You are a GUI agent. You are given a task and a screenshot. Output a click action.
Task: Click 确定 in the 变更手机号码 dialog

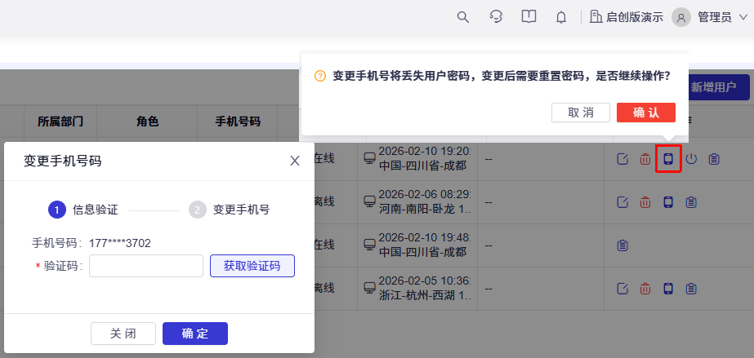pyautogui.click(x=194, y=334)
